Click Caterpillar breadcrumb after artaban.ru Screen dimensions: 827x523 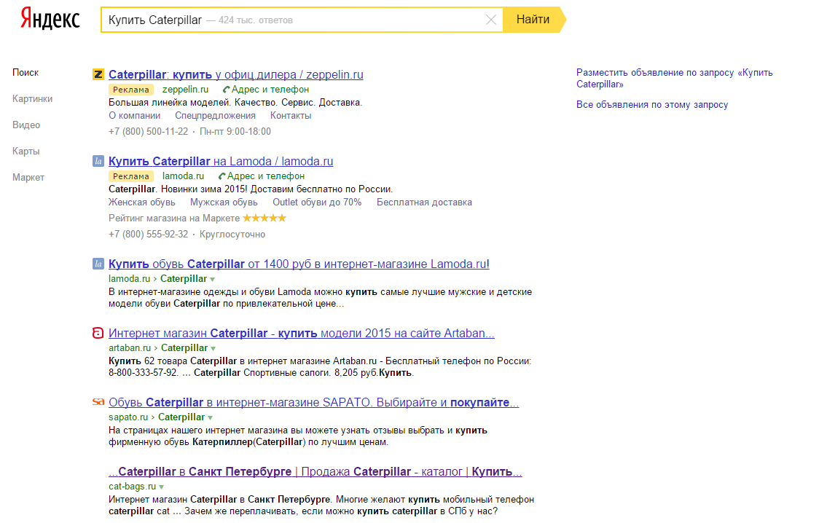click(x=184, y=348)
